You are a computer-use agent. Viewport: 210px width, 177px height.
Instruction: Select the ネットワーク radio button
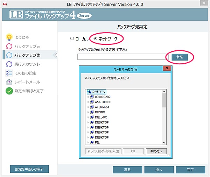(95, 38)
